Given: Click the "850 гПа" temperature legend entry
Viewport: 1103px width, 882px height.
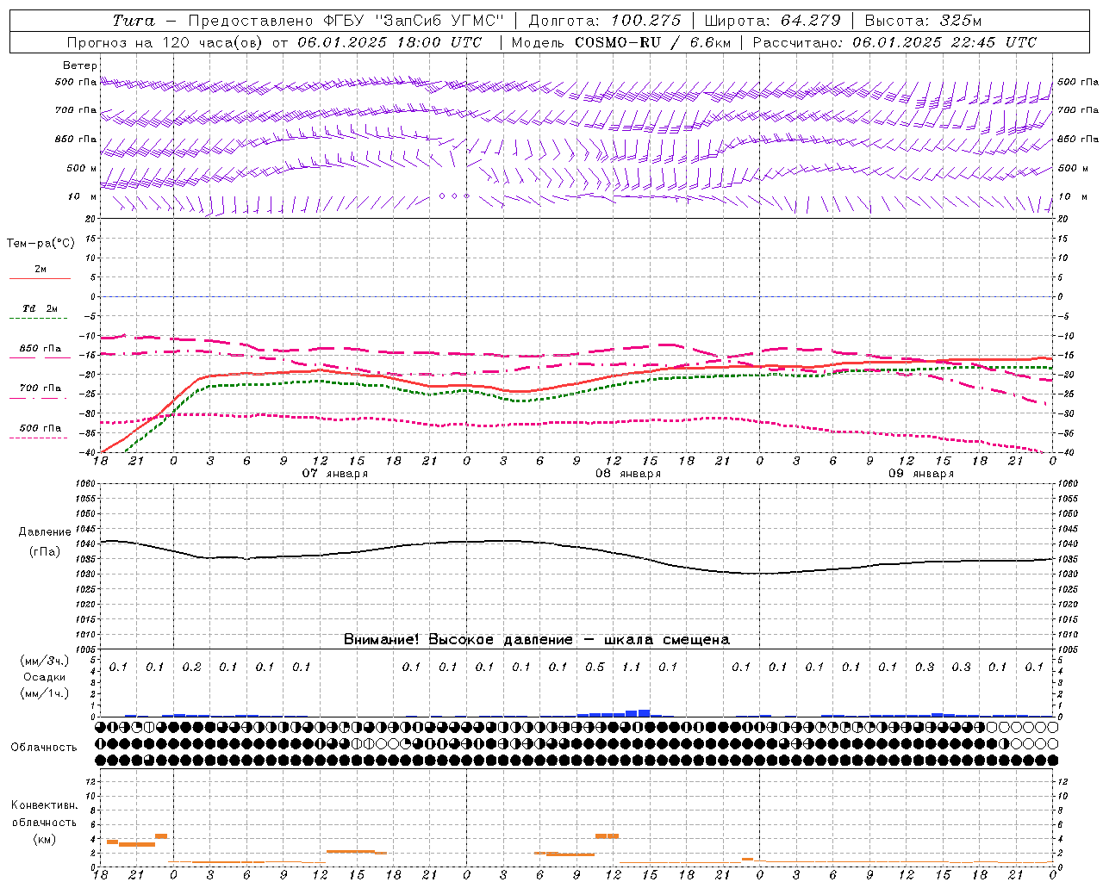Looking at the screenshot, I should (40, 348).
